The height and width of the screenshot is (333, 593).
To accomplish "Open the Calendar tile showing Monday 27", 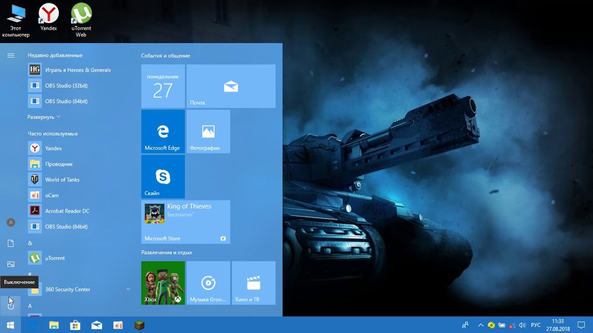I will [163, 86].
